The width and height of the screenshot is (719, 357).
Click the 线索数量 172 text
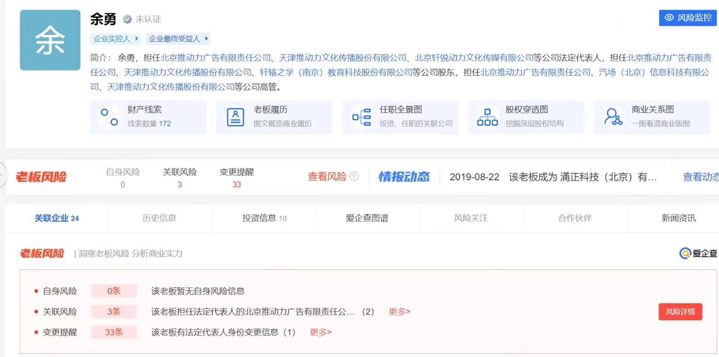(x=149, y=124)
